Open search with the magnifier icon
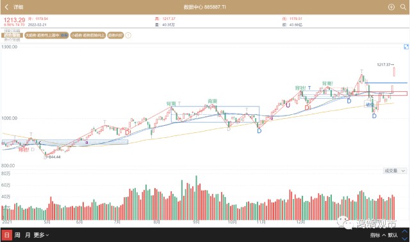The image size is (410, 242). click(403, 7)
